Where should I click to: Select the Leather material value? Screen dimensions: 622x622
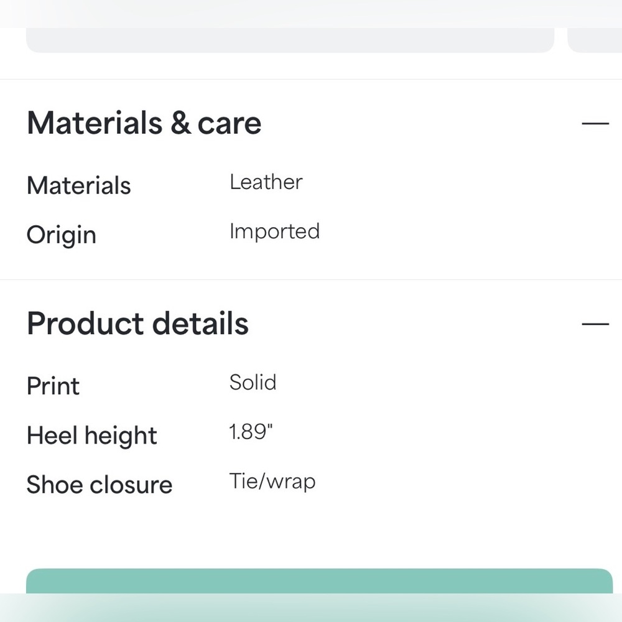click(x=266, y=182)
